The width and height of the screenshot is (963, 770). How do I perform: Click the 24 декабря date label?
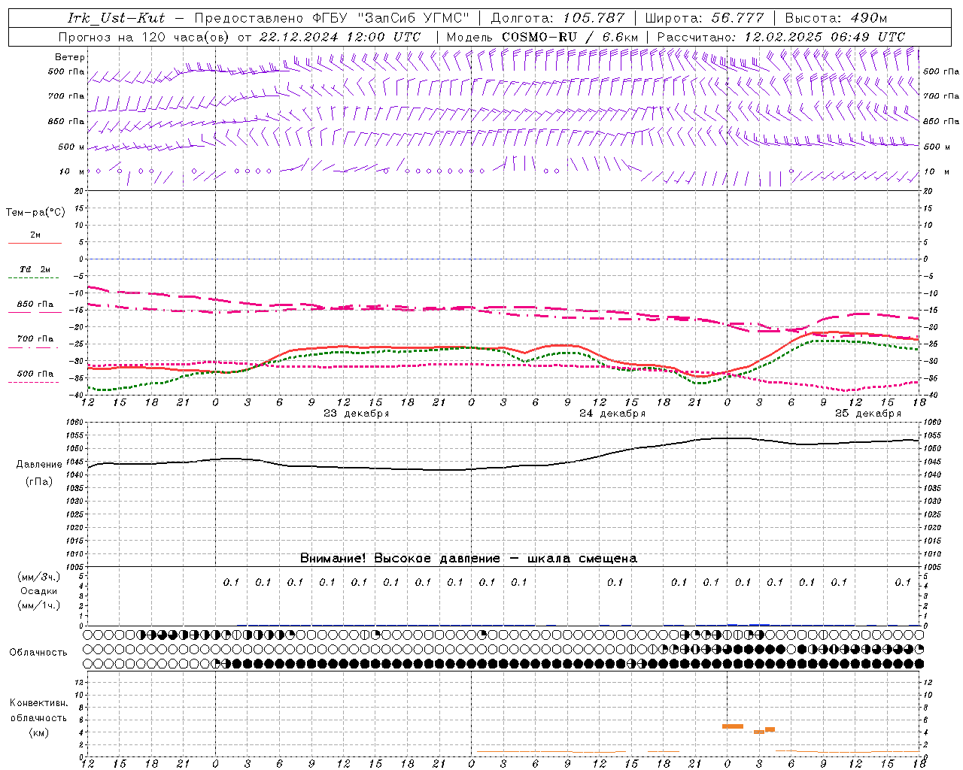(612, 414)
